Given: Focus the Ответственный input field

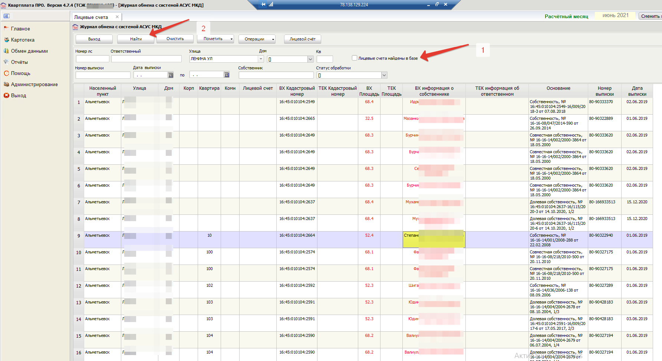Looking at the screenshot, I should (x=146, y=59).
